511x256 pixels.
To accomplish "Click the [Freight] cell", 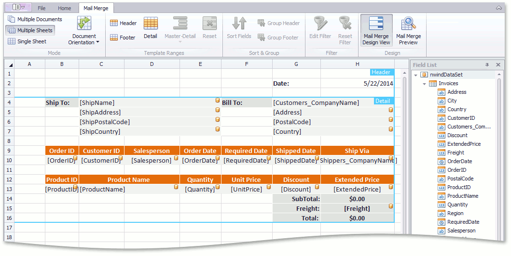I will pos(357,208).
